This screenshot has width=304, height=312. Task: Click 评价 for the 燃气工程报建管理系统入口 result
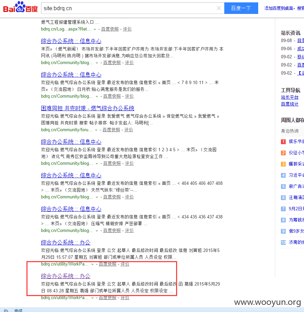(127, 29)
